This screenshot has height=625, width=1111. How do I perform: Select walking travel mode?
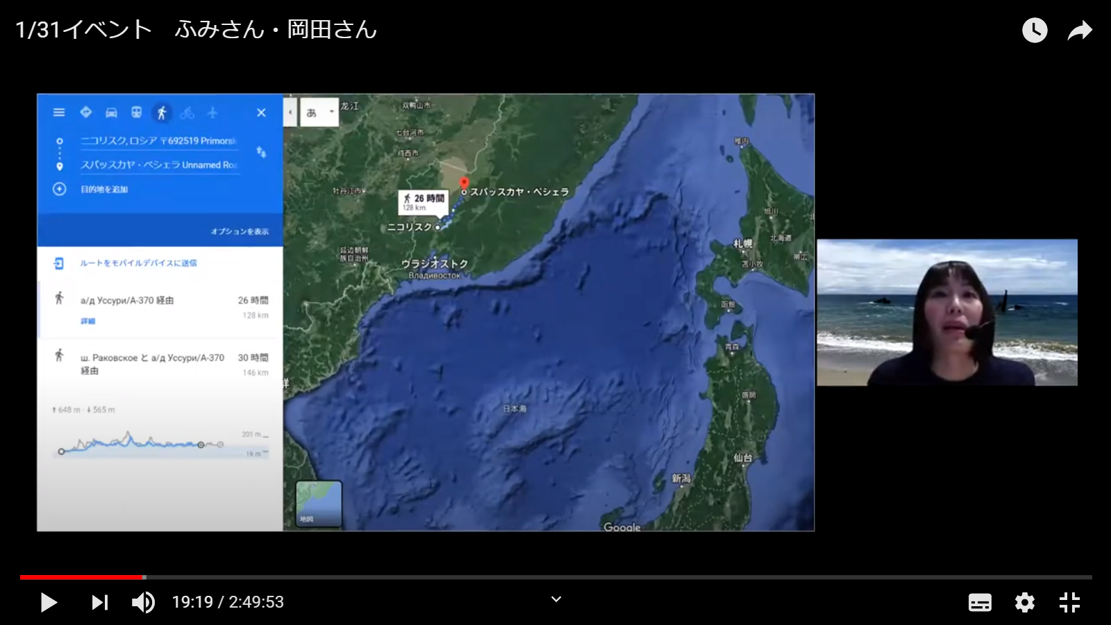(x=162, y=112)
